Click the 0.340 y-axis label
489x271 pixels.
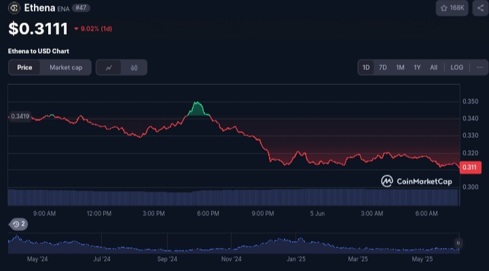coord(470,118)
